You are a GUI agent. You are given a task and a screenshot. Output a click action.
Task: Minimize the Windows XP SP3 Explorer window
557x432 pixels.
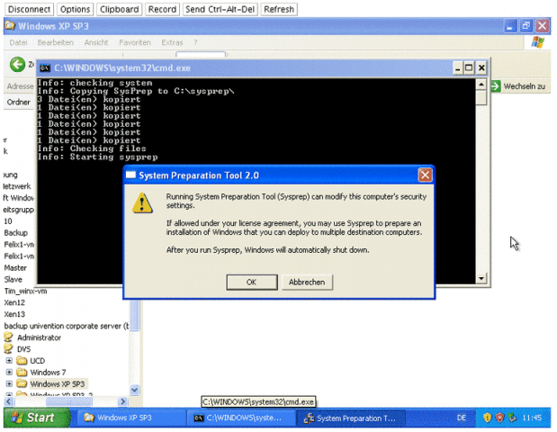[510, 26]
